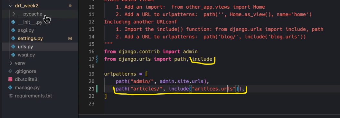Click 'urlpatterns' on line 19
The image size is (340, 118).
click(120, 74)
